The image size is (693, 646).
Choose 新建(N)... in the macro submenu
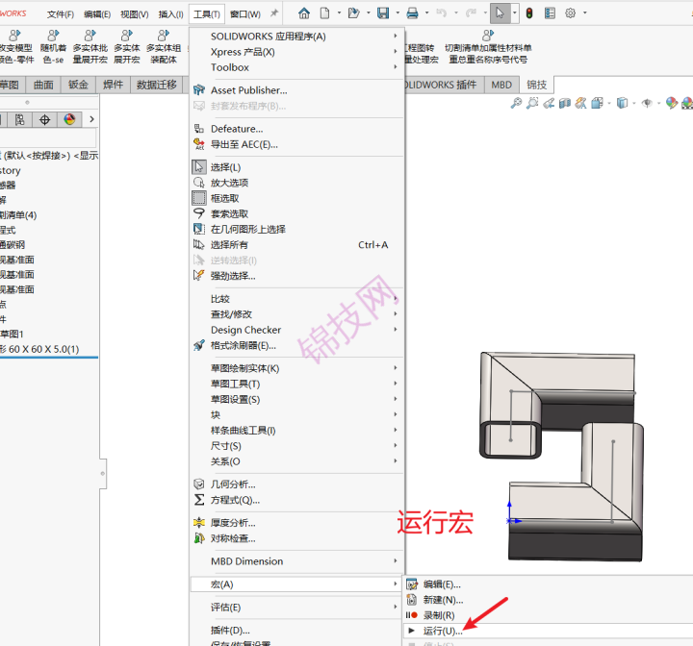point(548,600)
